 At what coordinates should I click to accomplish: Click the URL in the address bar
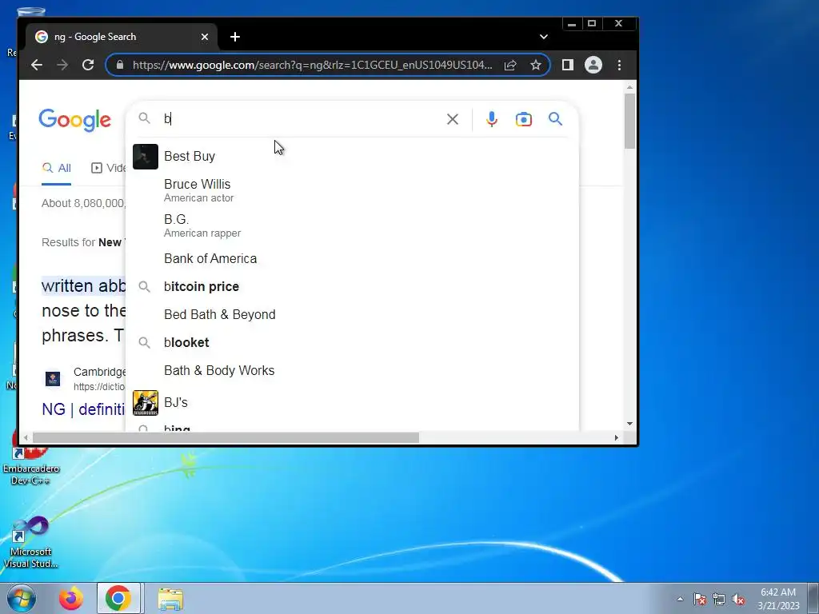pos(312,65)
